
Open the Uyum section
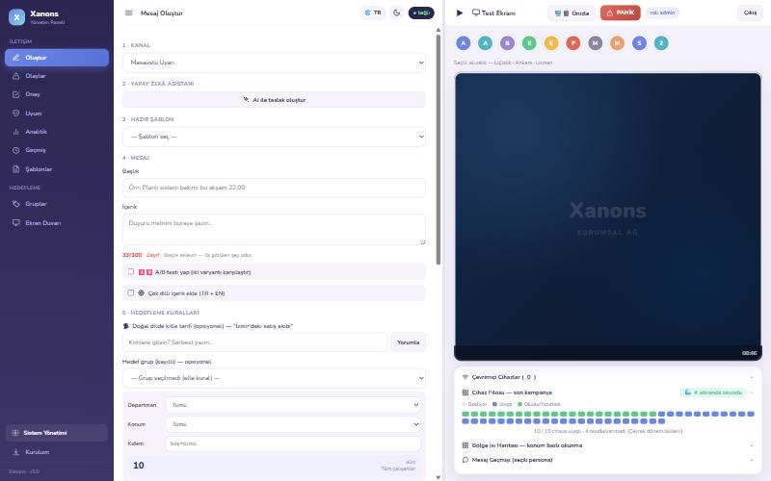point(57,114)
